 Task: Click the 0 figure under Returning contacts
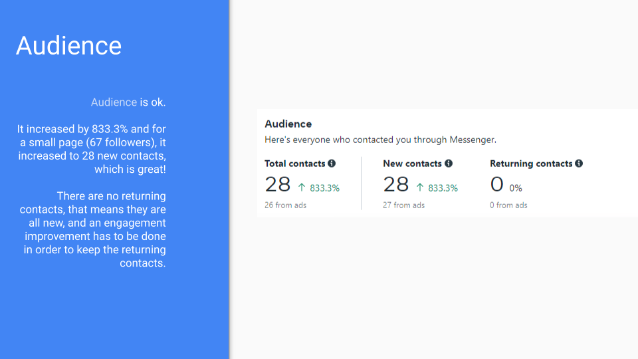(497, 184)
